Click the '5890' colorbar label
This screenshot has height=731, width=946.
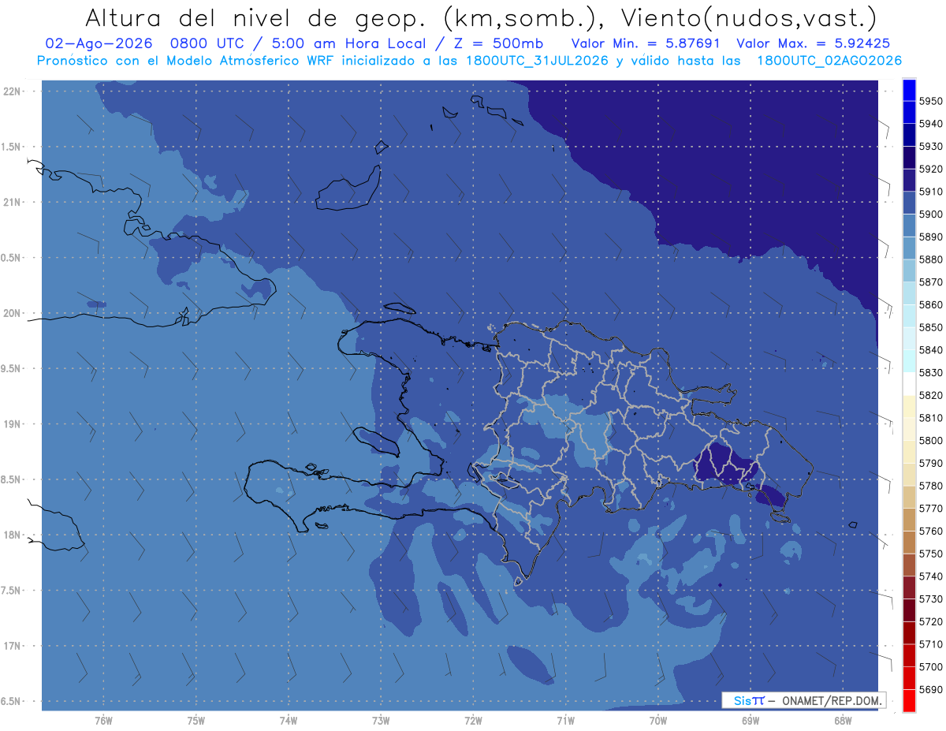[x=930, y=237]
